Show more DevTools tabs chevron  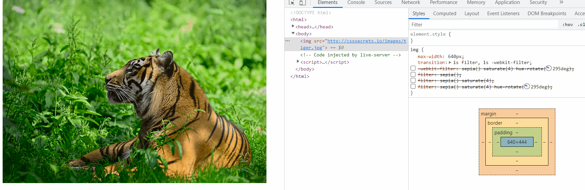[x=562, y=2]
